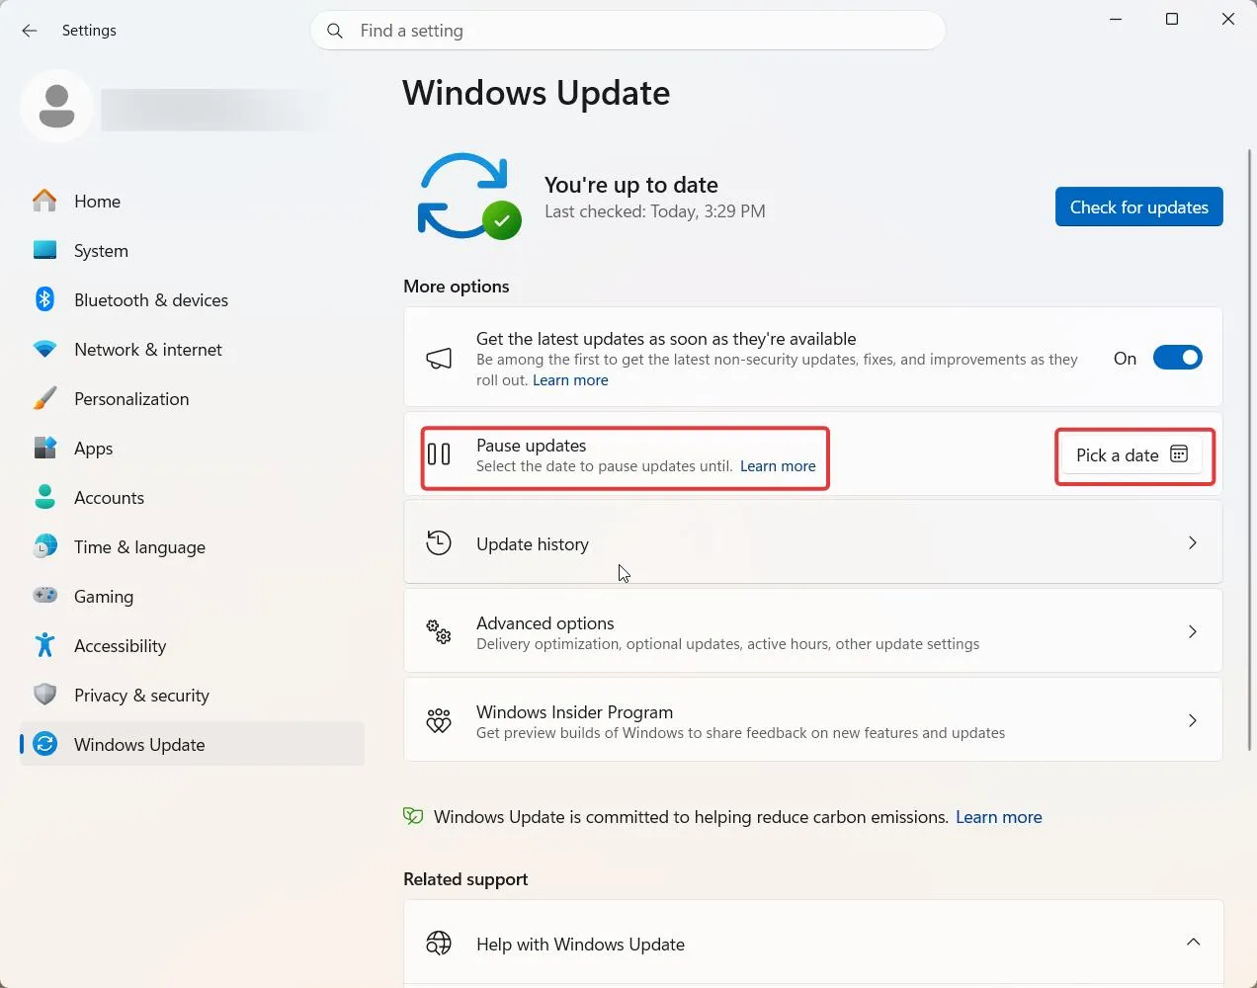Open Personalization settings
This screenshot has height=988, width=1257.
click(193, 398)
